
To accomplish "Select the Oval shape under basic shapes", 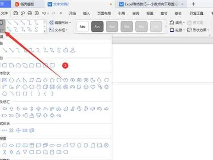I will point(12,80).
